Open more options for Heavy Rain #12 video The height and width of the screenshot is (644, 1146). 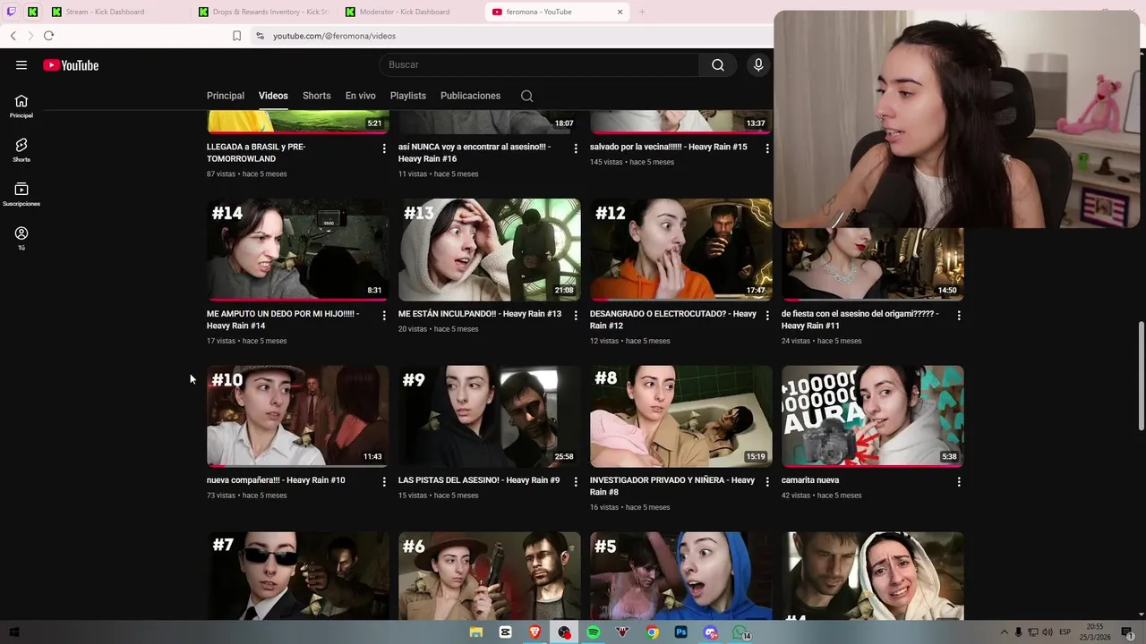pyautogui.click(x=767, y=315)
